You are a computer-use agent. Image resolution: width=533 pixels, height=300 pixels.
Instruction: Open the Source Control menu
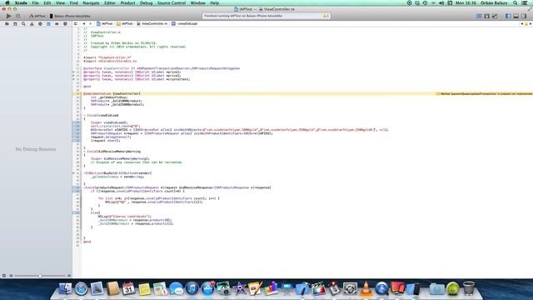point(172,3)
